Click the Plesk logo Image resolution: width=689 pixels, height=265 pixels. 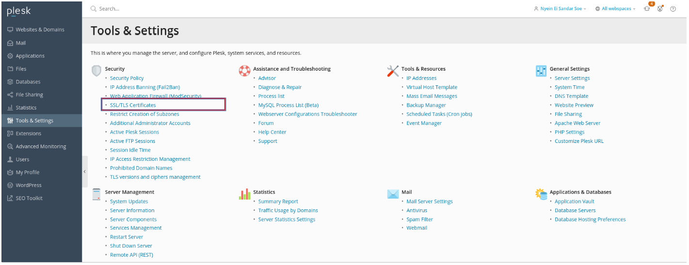click(19, 11)
